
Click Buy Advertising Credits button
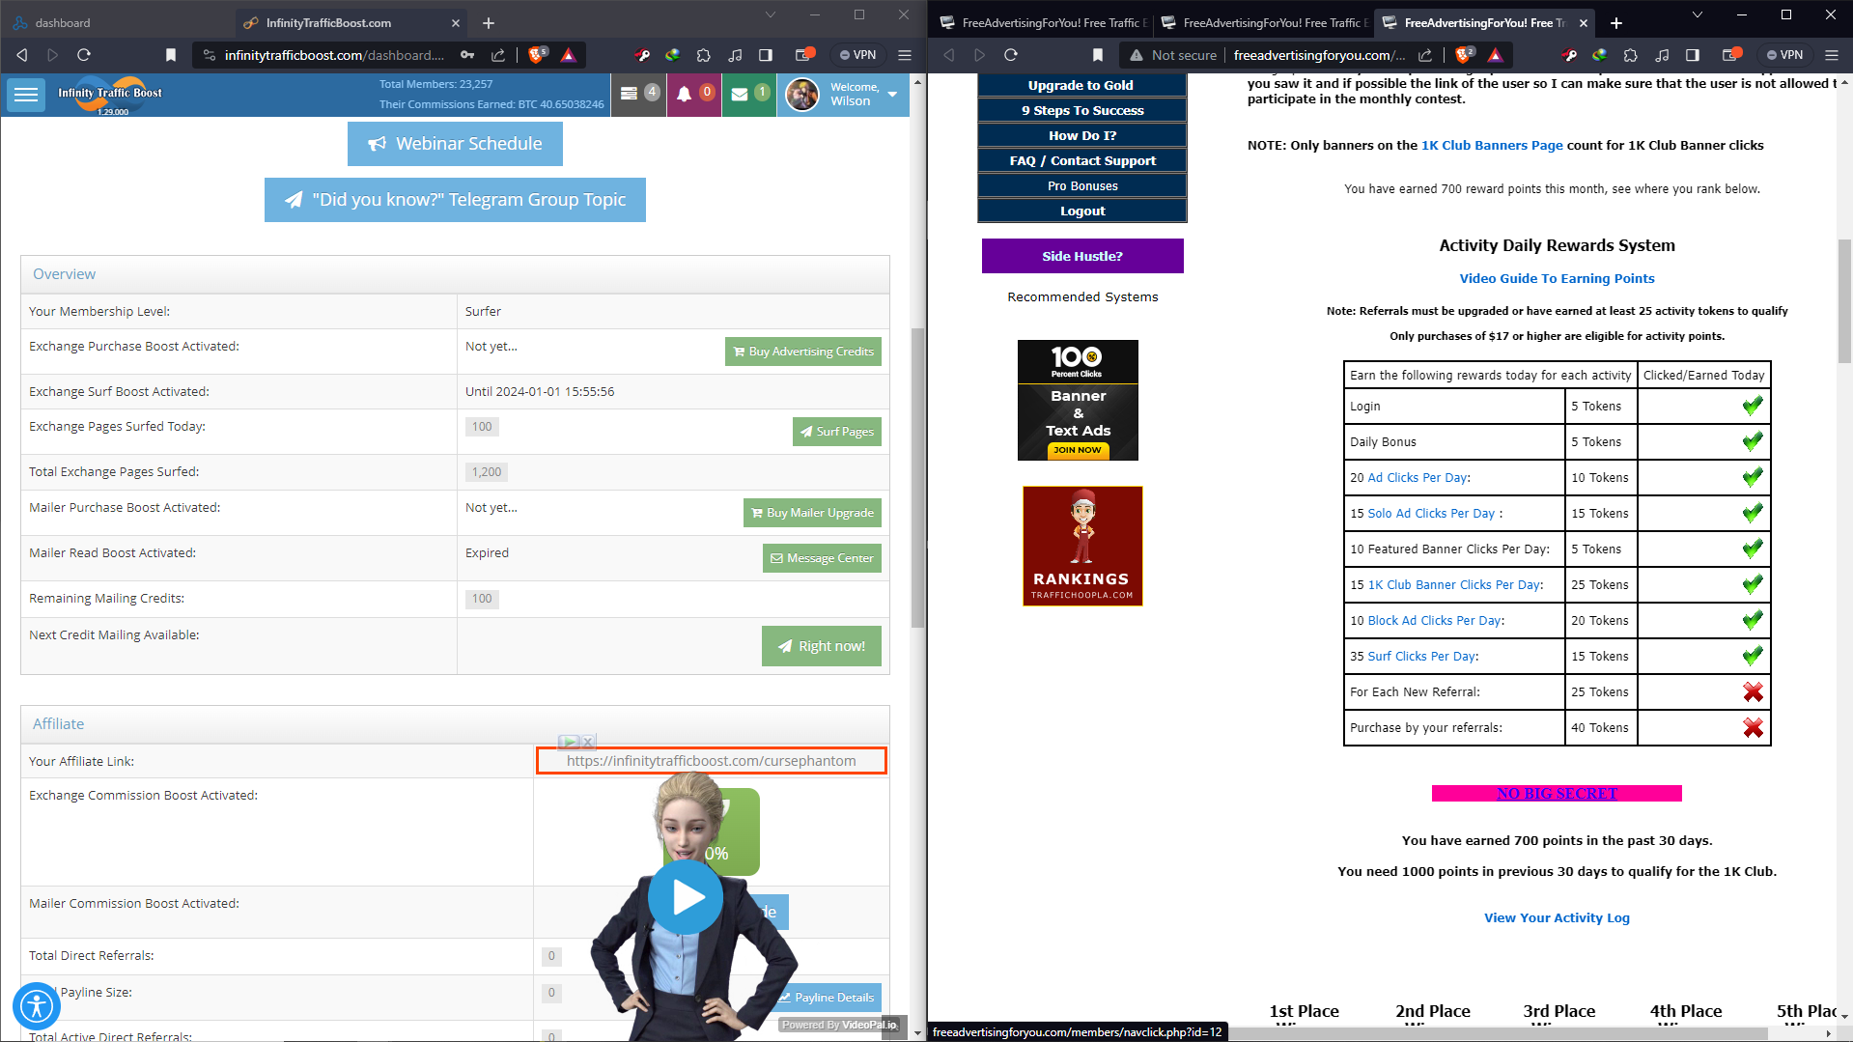click(x=802, y=352)
